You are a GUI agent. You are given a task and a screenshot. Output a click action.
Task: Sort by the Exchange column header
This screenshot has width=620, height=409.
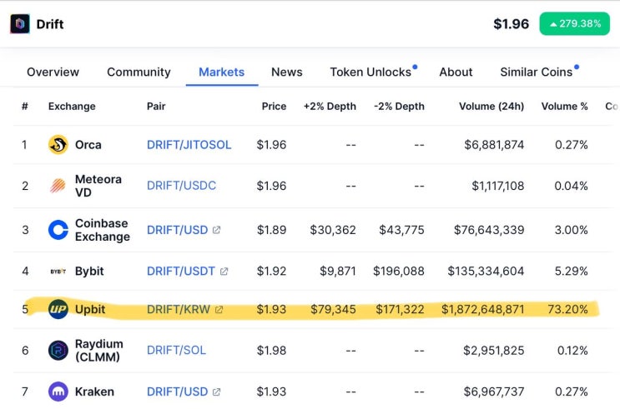pyautogui.click(x=72, y=106)
